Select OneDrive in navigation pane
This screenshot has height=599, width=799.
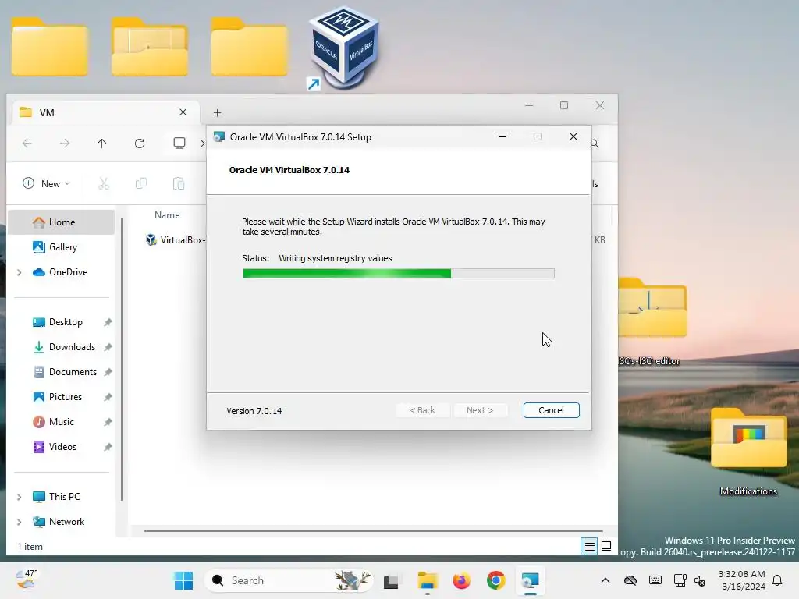(67, 272)
